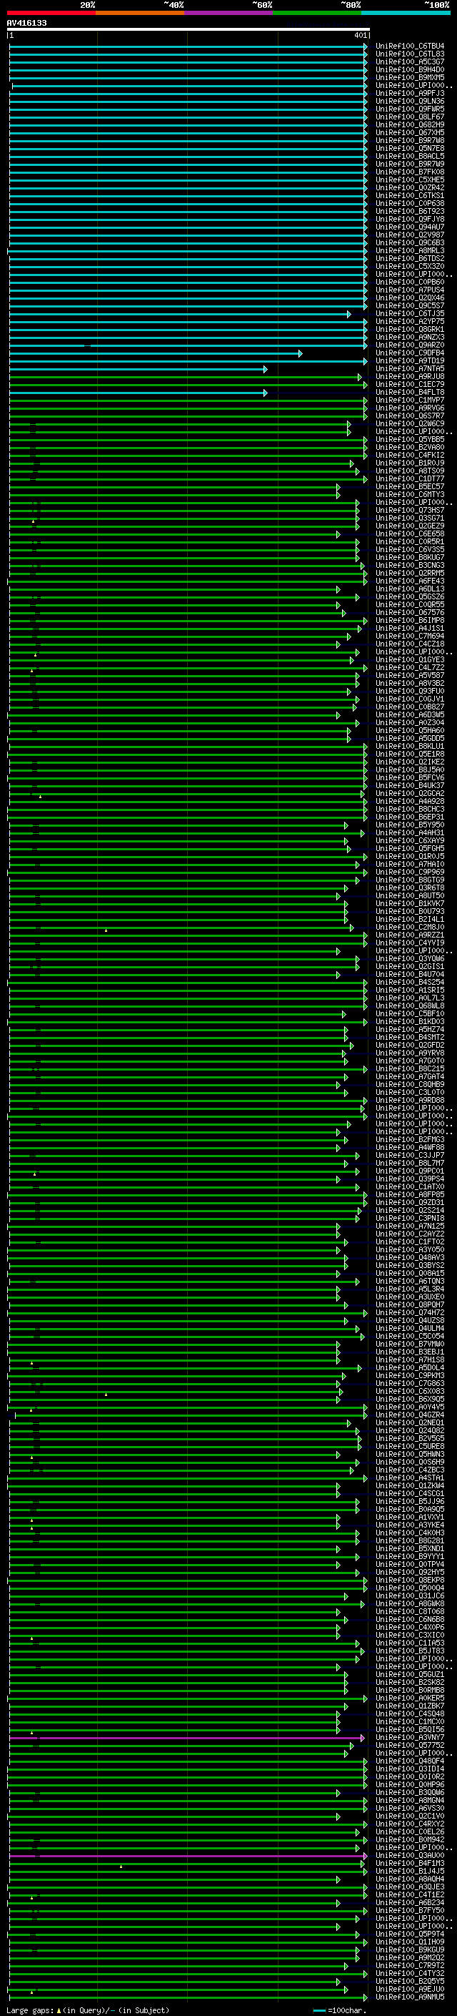Viewport: 457px width, 2016px height.
Task: Open hit UniRef100_Q9LN36
Action: click(409, 101)
